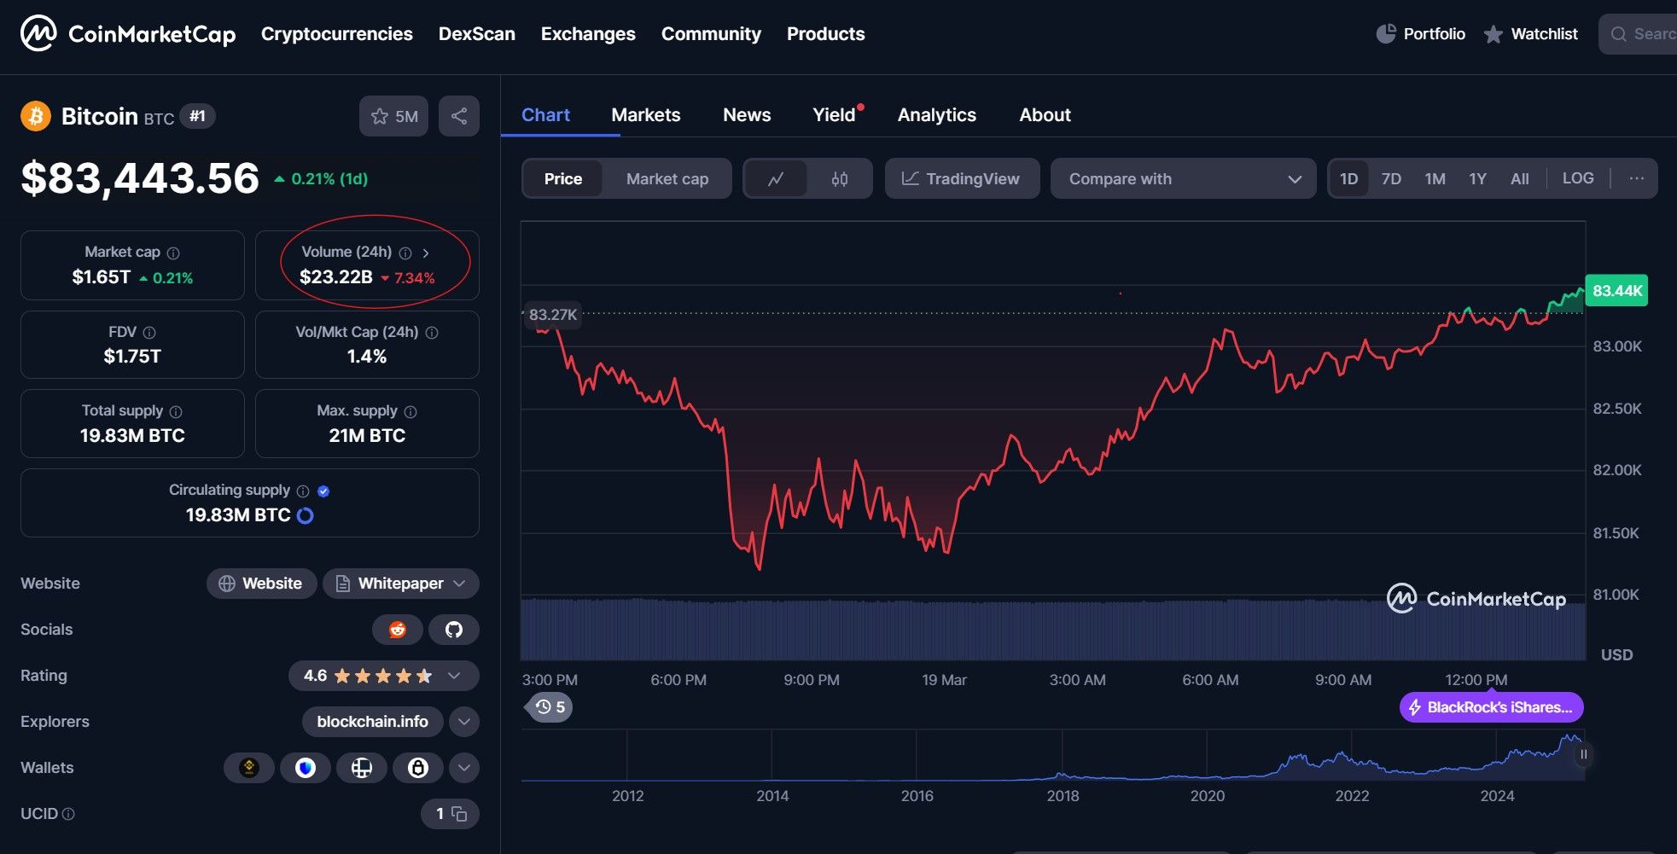
Task: Copy the UCID value
Action: tap(459, 814)
